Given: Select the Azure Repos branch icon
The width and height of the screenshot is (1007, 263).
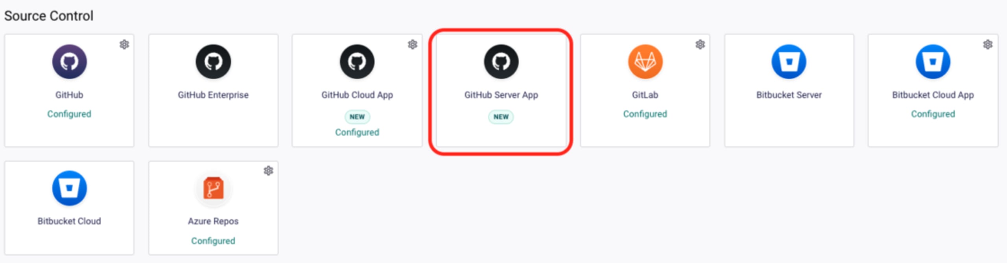Looking at the screenshot, I should [213, 188].
